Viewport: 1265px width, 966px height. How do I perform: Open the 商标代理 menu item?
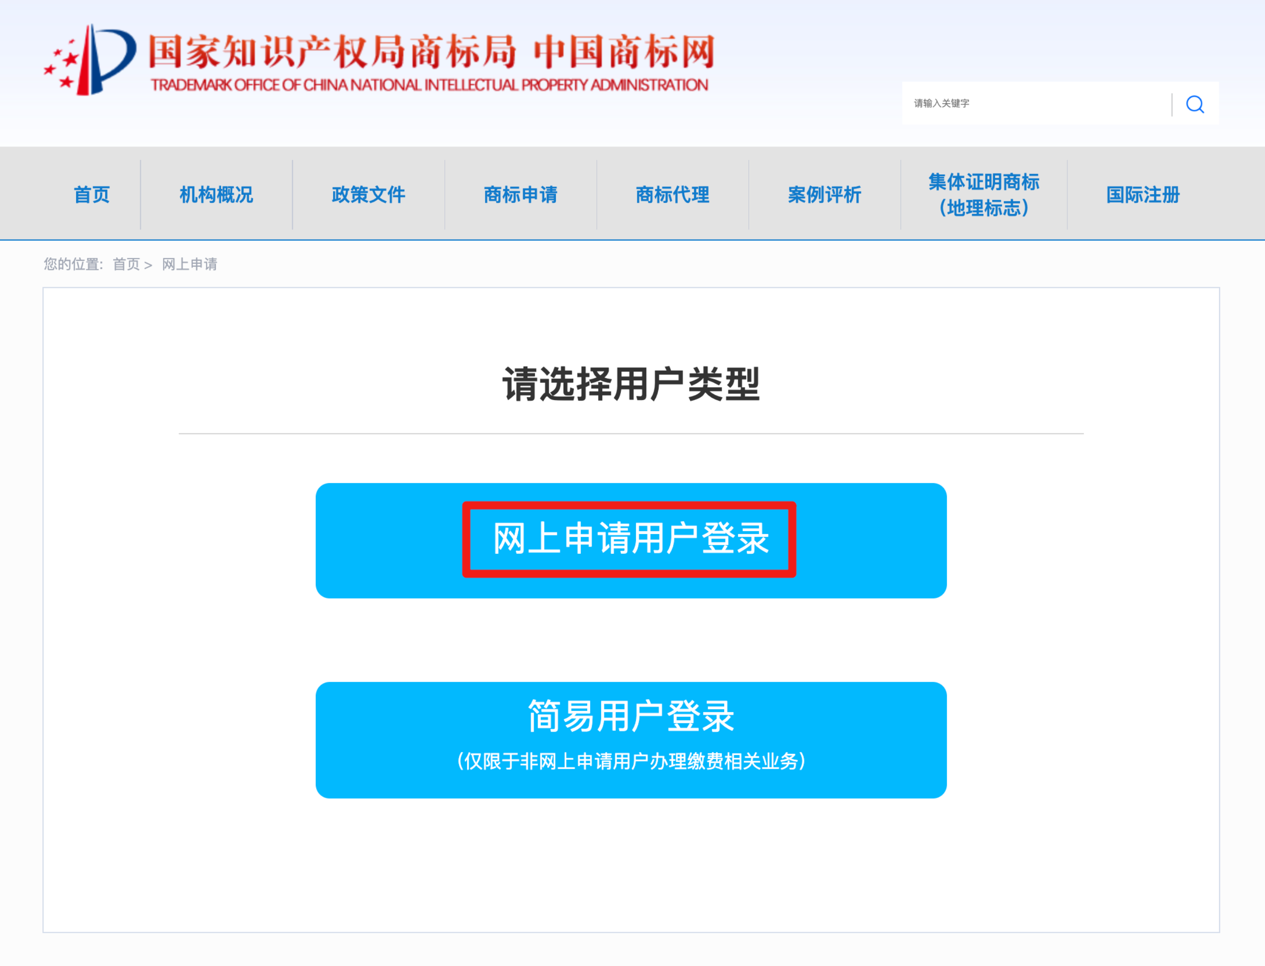click(672, 194)
